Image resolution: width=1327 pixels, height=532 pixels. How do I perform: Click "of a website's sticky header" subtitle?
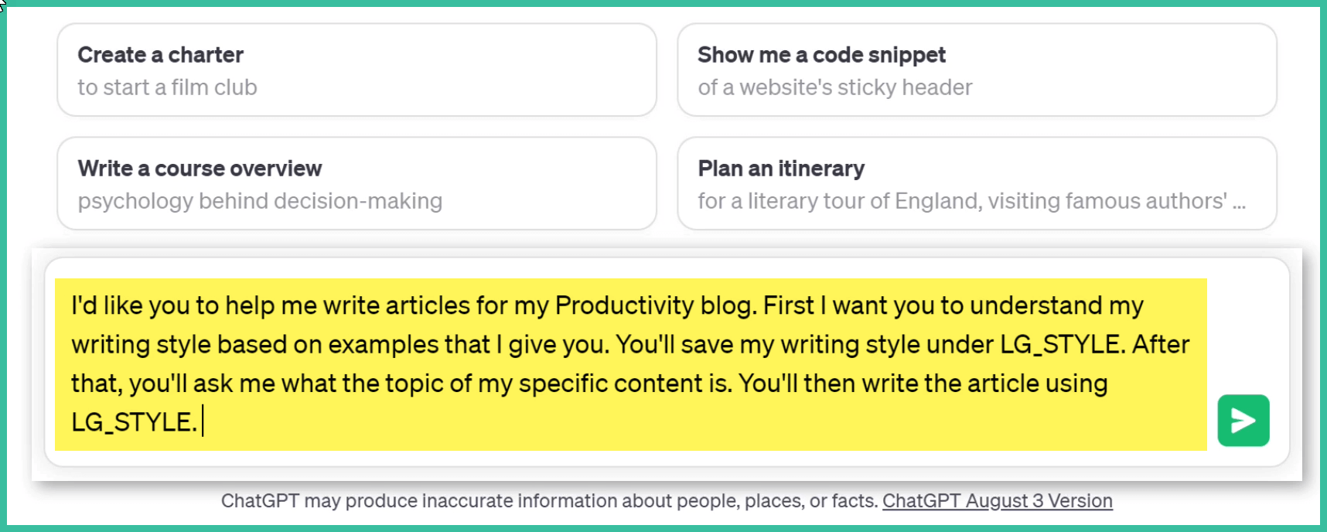834,87
